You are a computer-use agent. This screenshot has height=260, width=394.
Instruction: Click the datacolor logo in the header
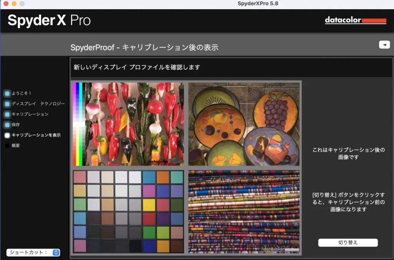pos(355,20)
